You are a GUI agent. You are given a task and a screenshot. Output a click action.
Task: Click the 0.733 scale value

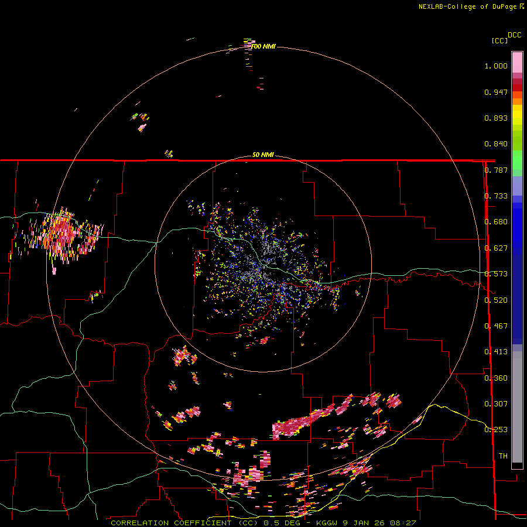[496, 196]
